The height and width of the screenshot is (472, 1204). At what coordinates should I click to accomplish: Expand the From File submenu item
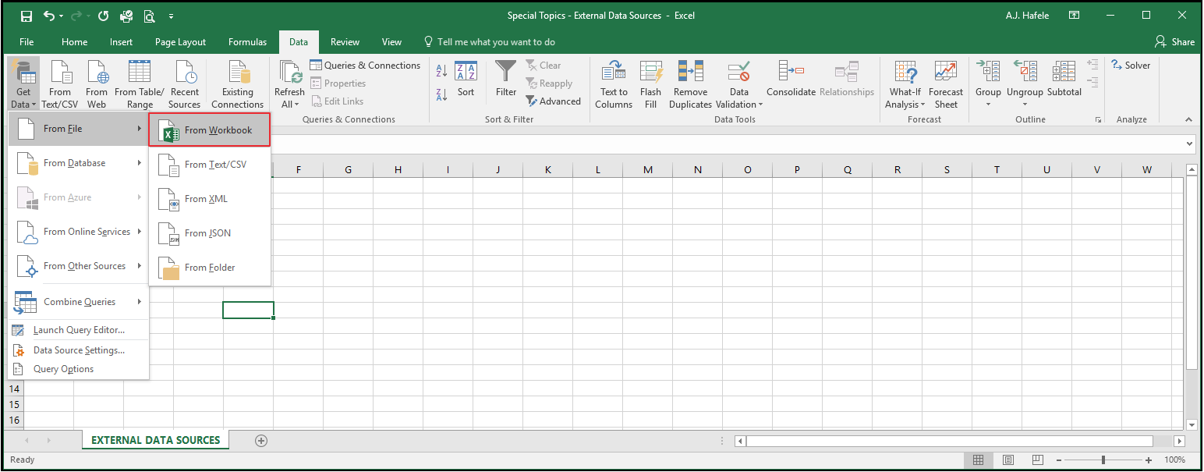(78, 129)
